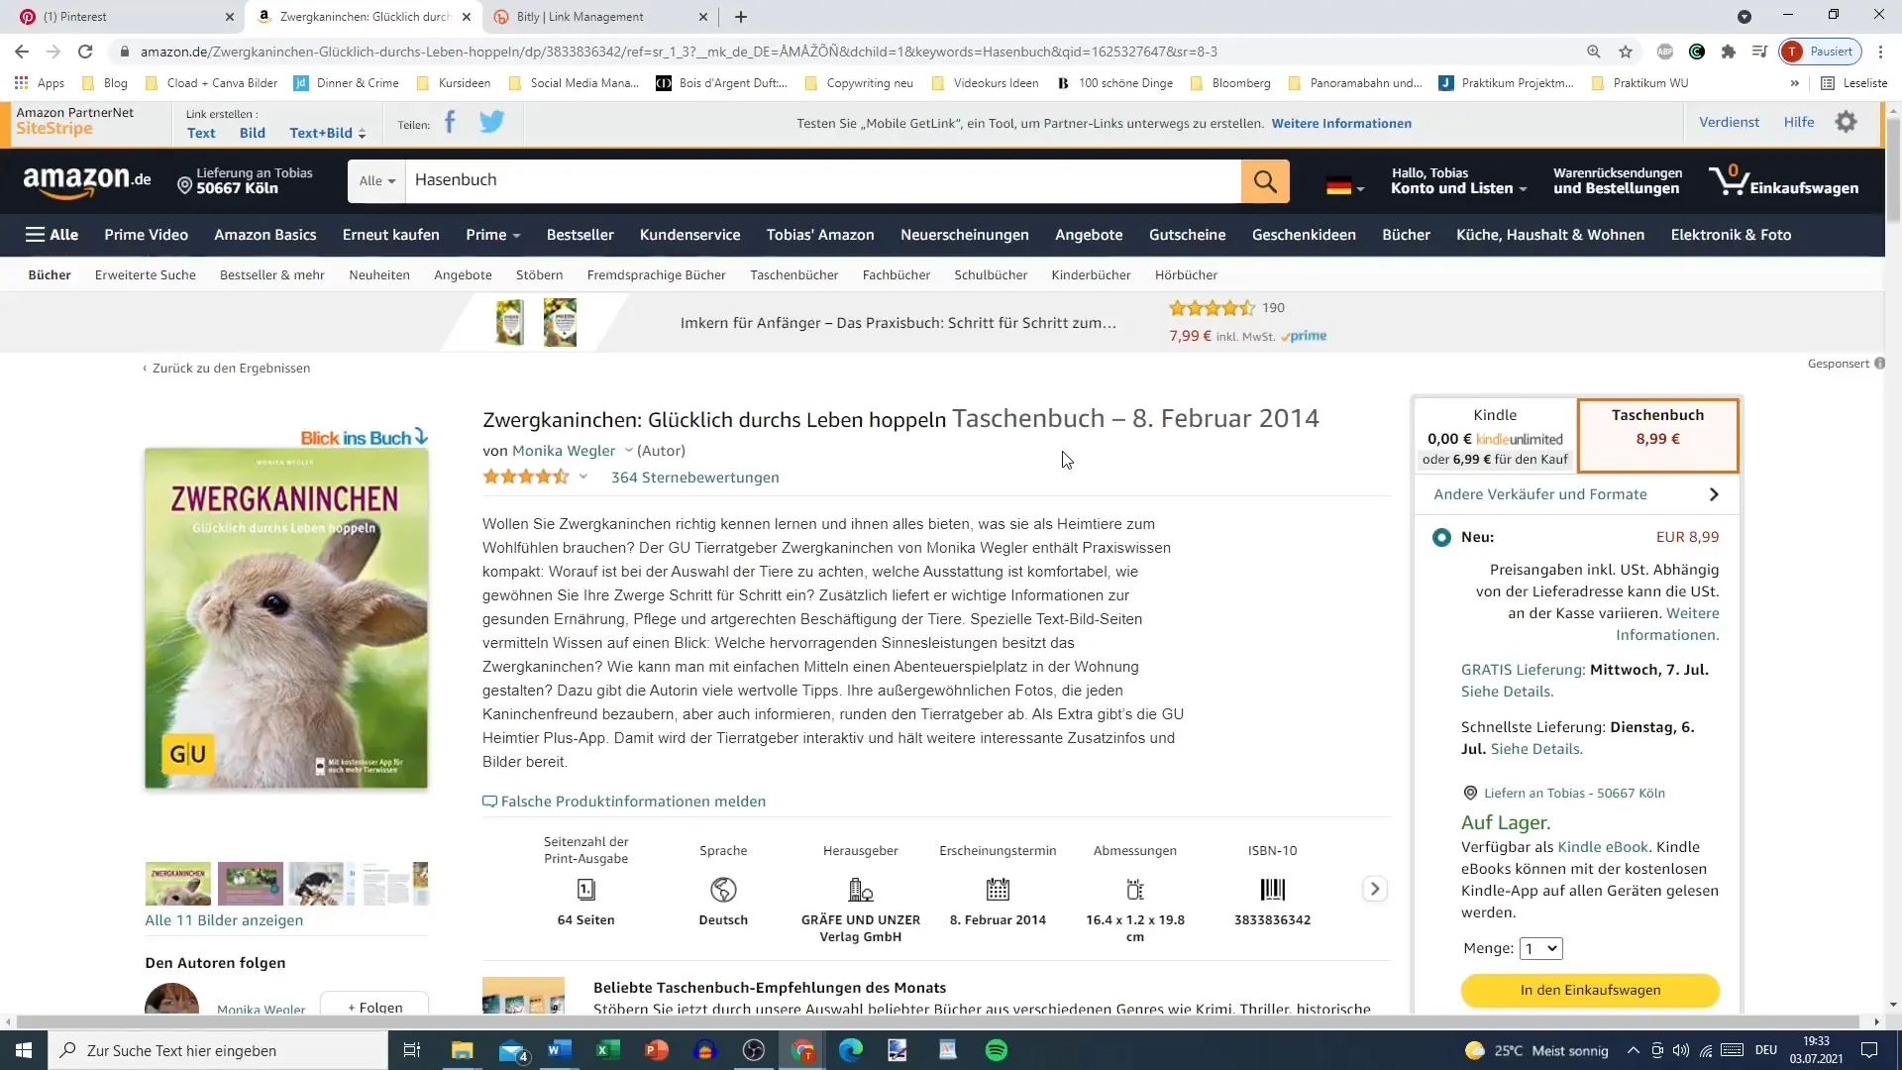Create SiteStripe Bild link
Viewport: 1902px width, 1070px height.
pyautogui.click(x=253, y=133)
